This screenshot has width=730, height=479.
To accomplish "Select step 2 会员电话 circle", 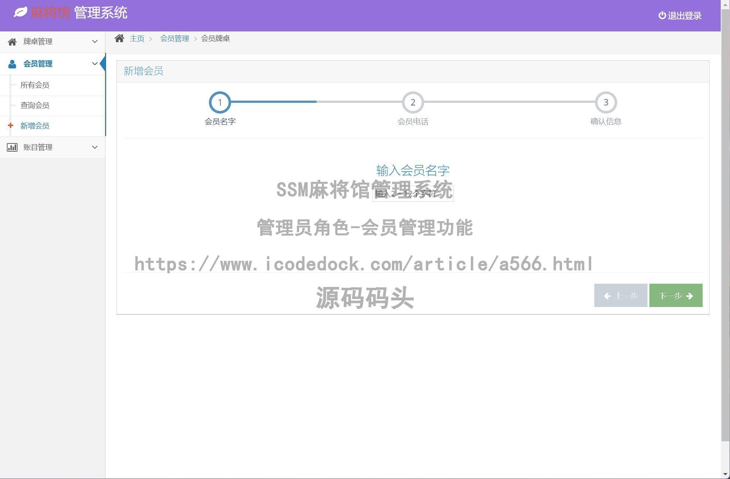I will pos(413,102).
